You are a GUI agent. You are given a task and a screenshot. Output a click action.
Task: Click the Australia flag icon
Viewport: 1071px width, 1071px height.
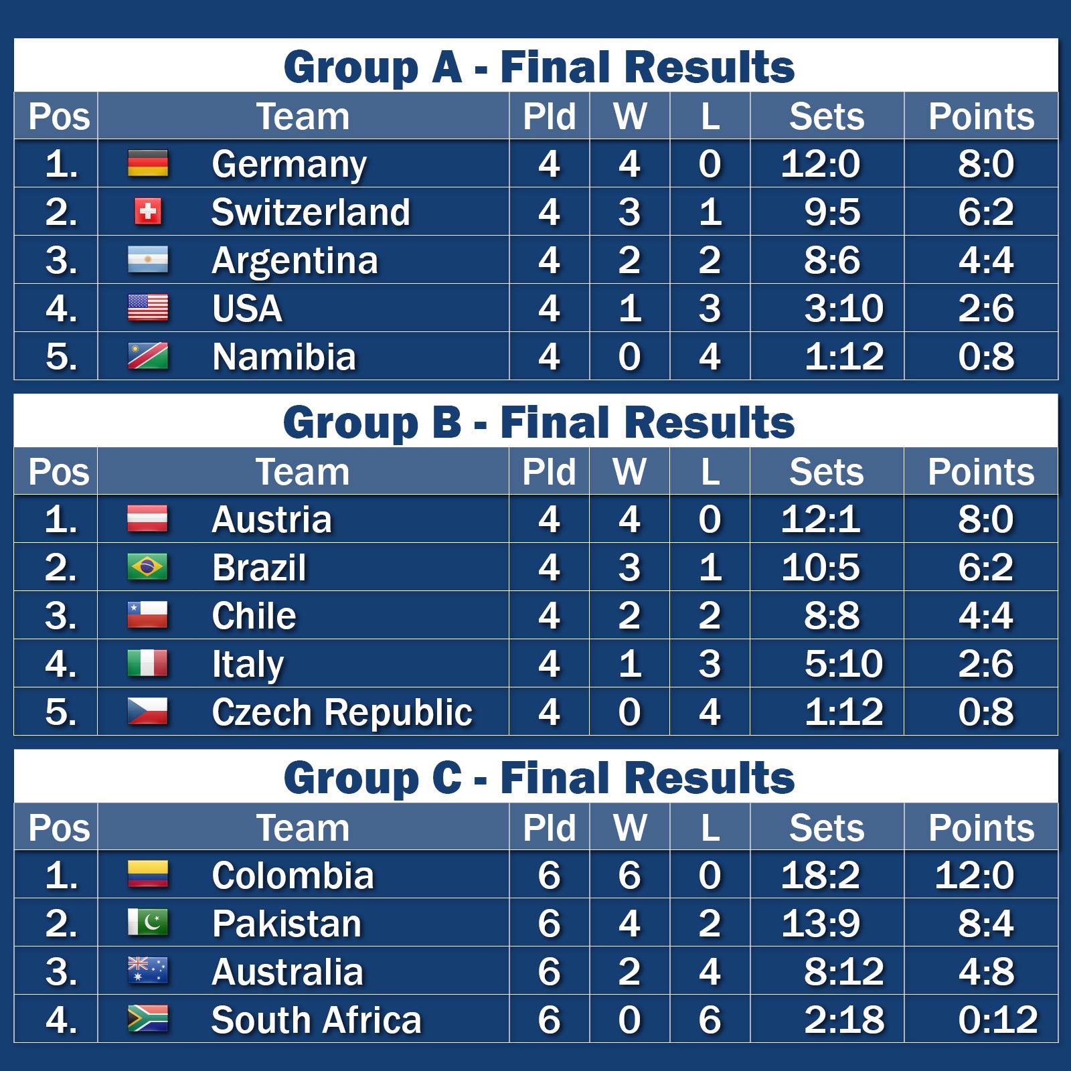[148, 971]
